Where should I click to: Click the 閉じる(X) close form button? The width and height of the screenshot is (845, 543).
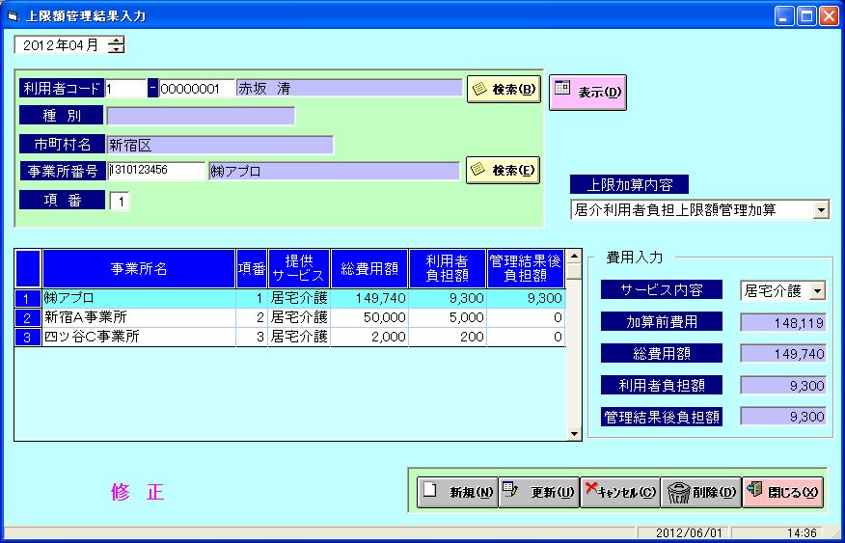click(782, 492)
